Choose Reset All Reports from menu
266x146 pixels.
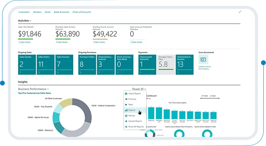(x=135, y=127)
